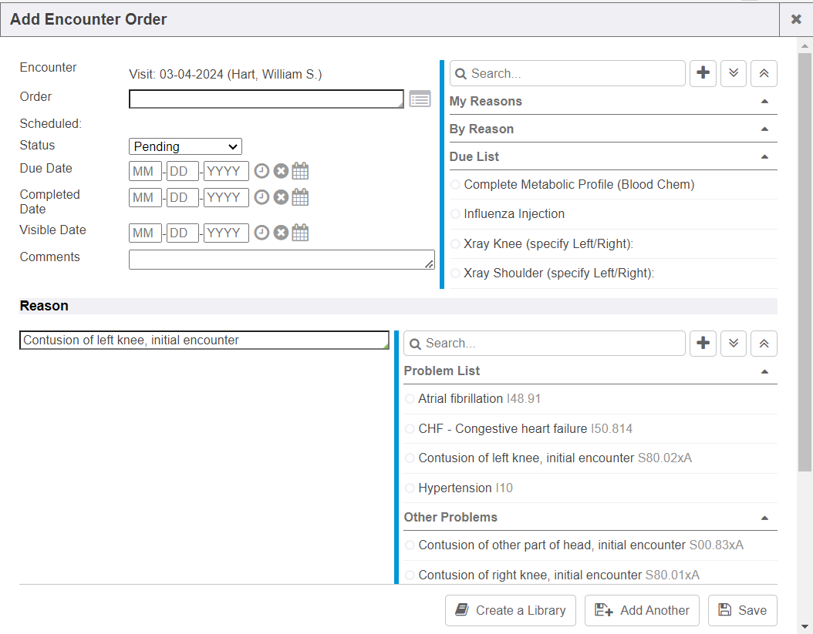Open the Status dropdown
The height and width of the screenshot is (634, 813).
tap(185, 146)
